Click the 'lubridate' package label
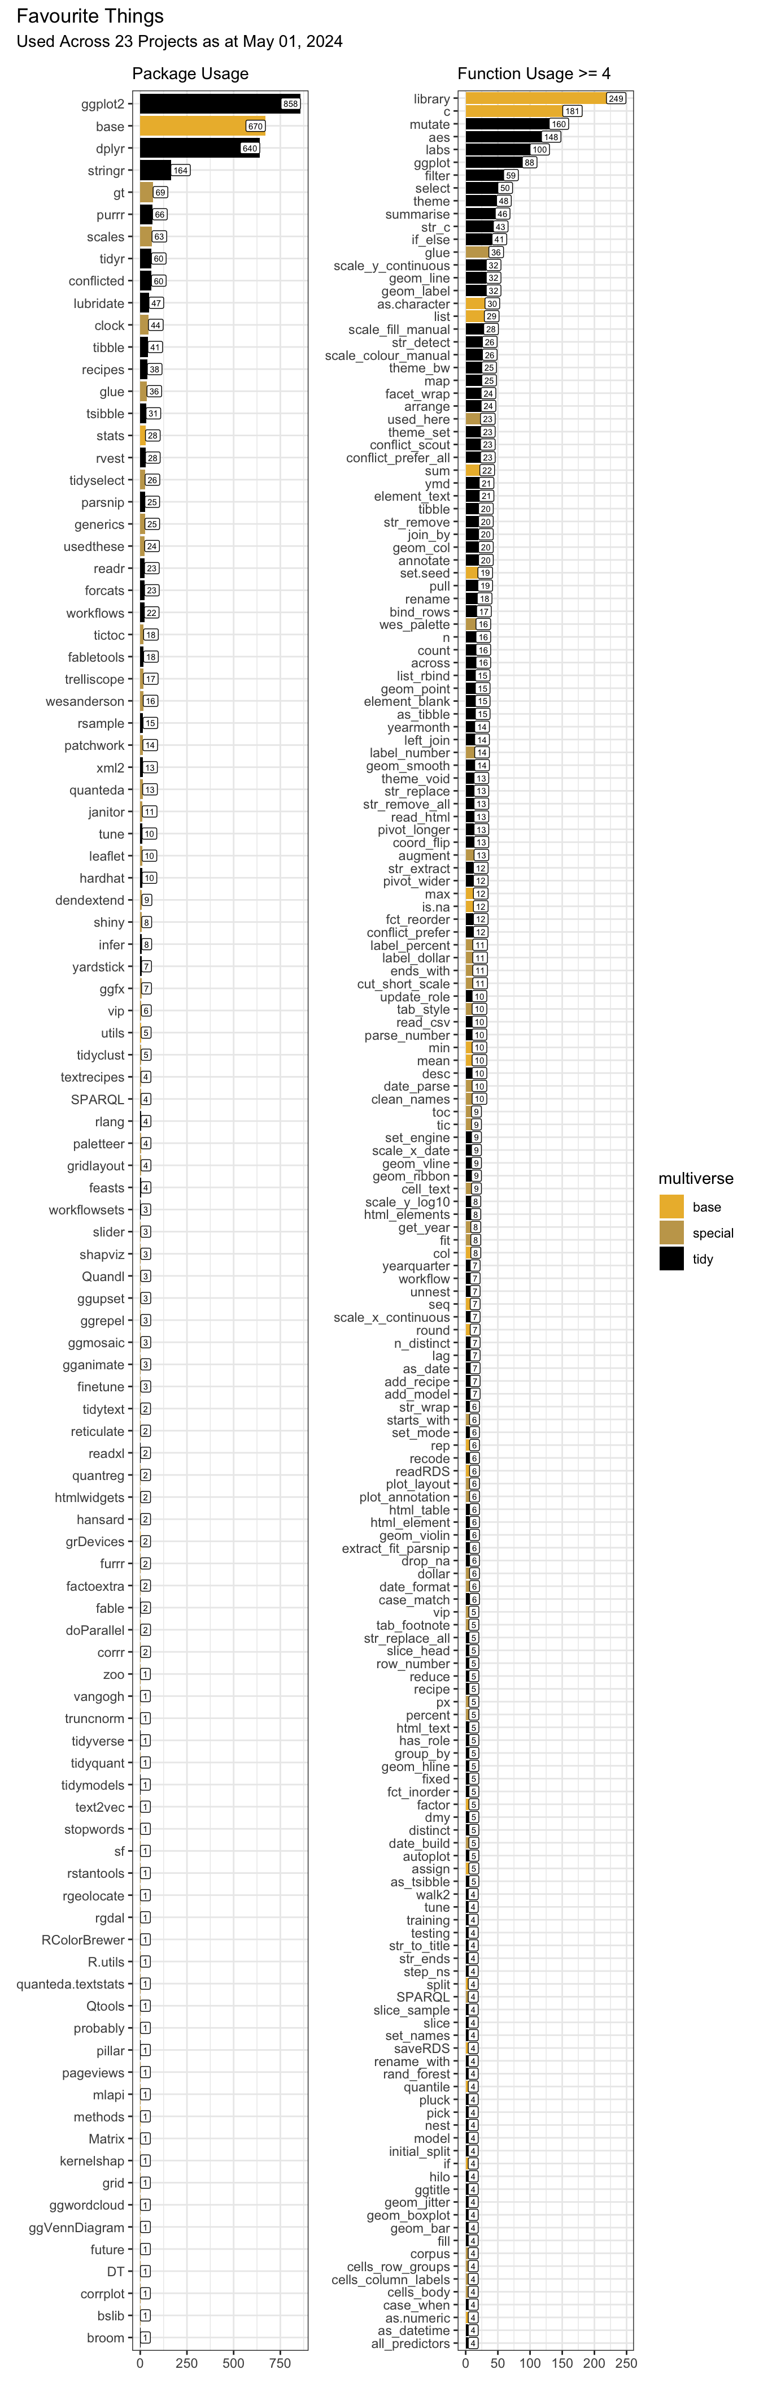Viewport: 759px width, 2387px height. coord(99,303)
